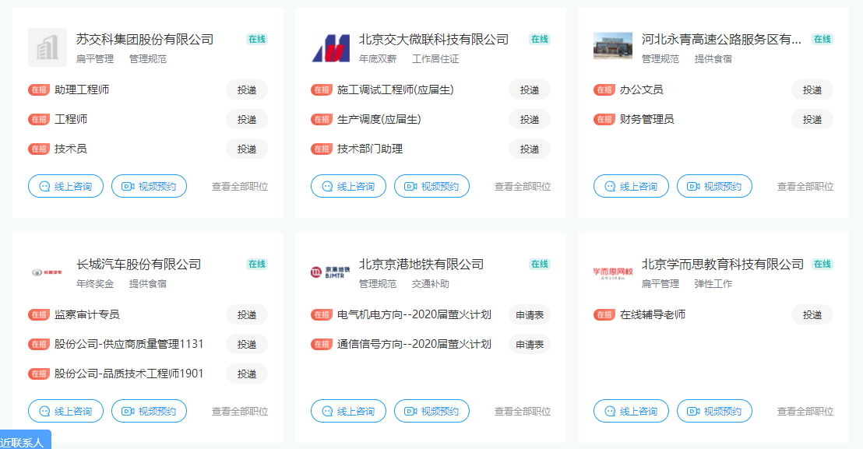The height and width of the screenshot is (449, 863).
Task: Click the 长城汽车 company logo
Action: 48,272
